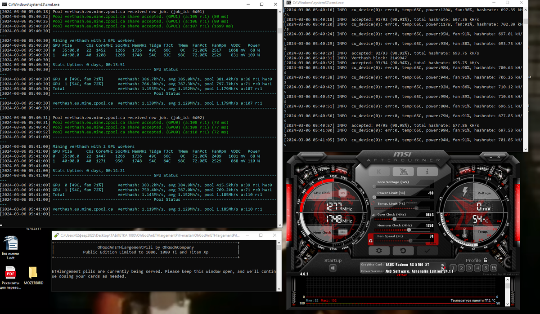The image size is (540, 314).
Task: Click the thermometer icon on the temperature gauge
Action: click(x=464, y=232)
